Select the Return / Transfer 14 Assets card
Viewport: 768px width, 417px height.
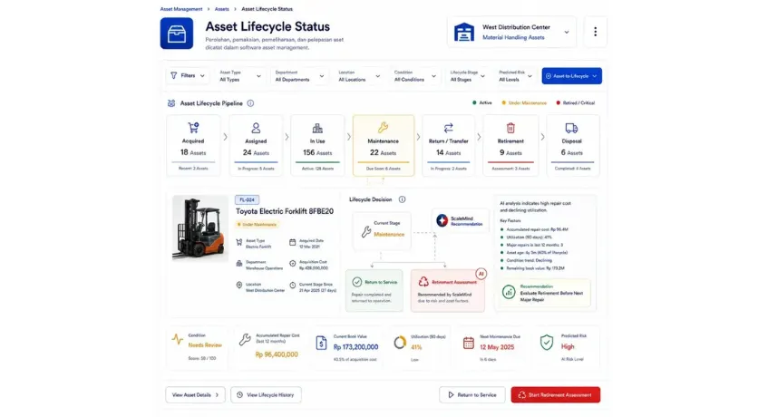[x=448, y=145]
